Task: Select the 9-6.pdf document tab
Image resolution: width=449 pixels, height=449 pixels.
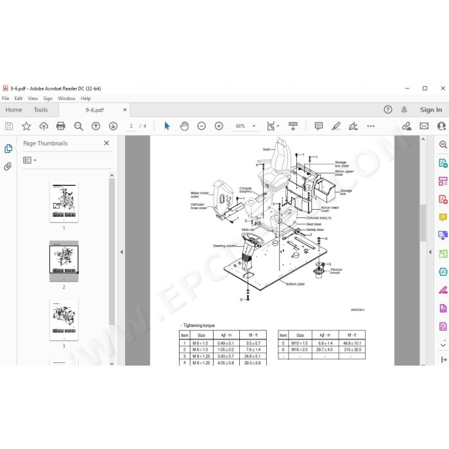Action: tap(94, 110)
